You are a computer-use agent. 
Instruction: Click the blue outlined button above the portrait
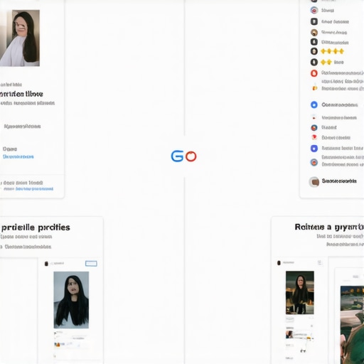[x=91, y=264]
